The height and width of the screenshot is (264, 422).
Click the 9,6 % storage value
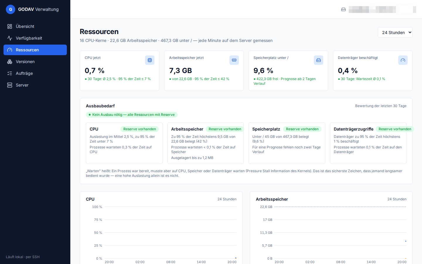(x=263, y=71)
